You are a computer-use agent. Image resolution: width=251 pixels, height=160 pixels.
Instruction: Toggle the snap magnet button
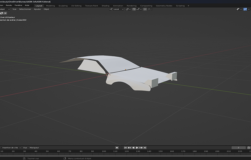(134, 9)
